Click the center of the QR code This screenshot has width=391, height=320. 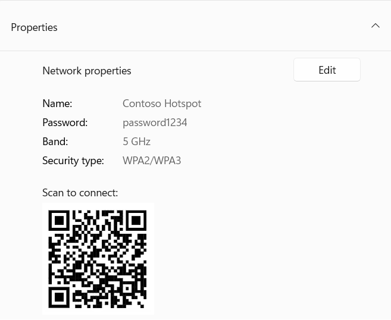[x=98, y=259]
